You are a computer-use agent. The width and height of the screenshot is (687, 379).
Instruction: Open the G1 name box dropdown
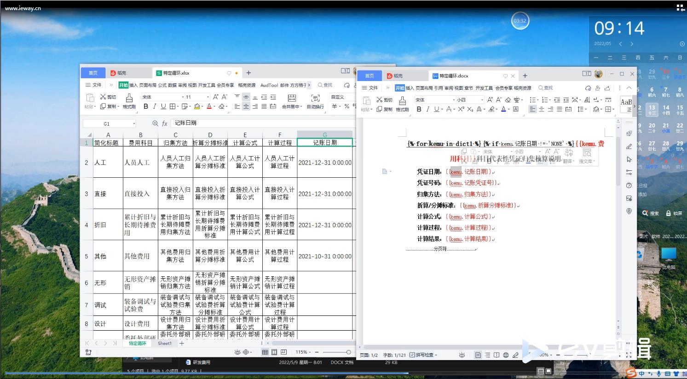coord(134,123)
